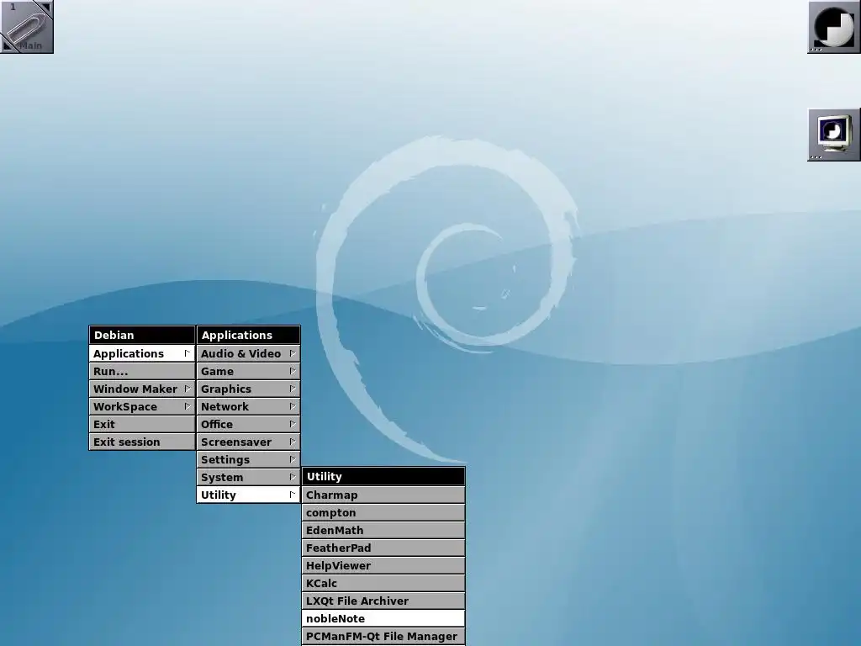This screenshot has width=861, height=646.
Task: Expand the Settings submenu
Action: [x=248, y=459]
